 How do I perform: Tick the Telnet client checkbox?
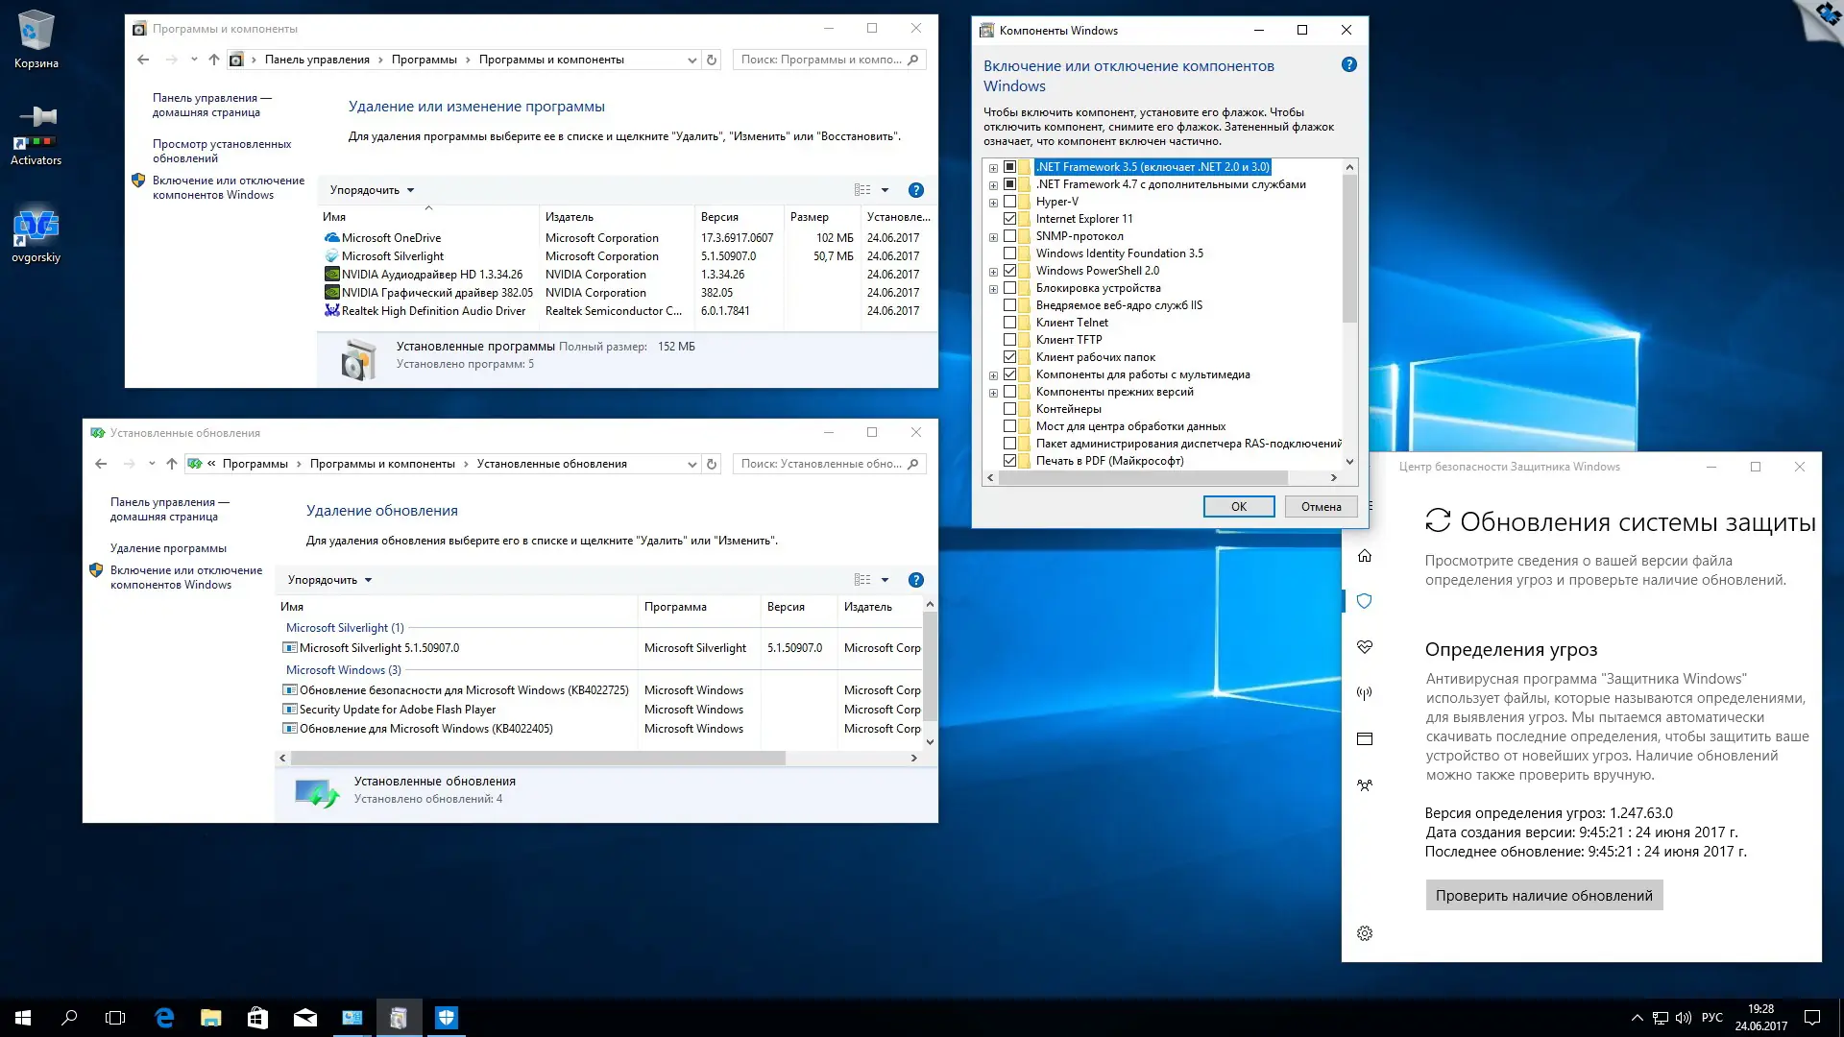(1009, 323)
